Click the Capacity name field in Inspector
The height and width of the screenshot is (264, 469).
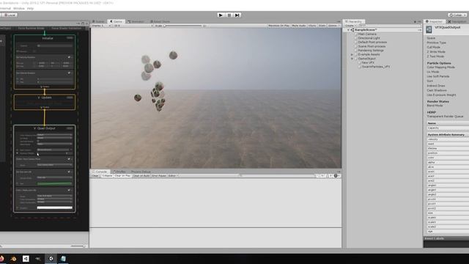click(x=448, y=128)
